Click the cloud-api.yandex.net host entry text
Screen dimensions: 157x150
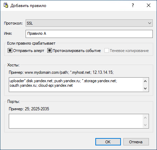tap(55, 85)
